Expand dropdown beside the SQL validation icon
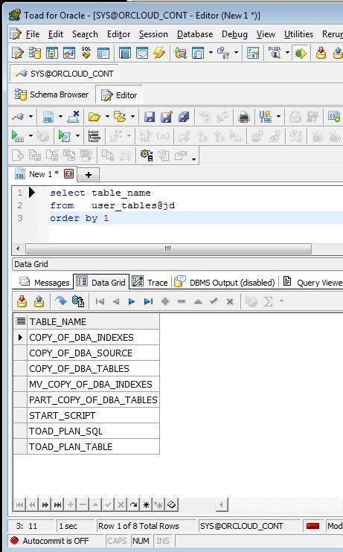The width and height of the screenshot is (343, 552). (x=278, y=117)
